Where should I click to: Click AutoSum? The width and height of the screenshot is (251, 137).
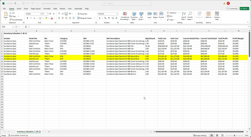pos(171,13)
